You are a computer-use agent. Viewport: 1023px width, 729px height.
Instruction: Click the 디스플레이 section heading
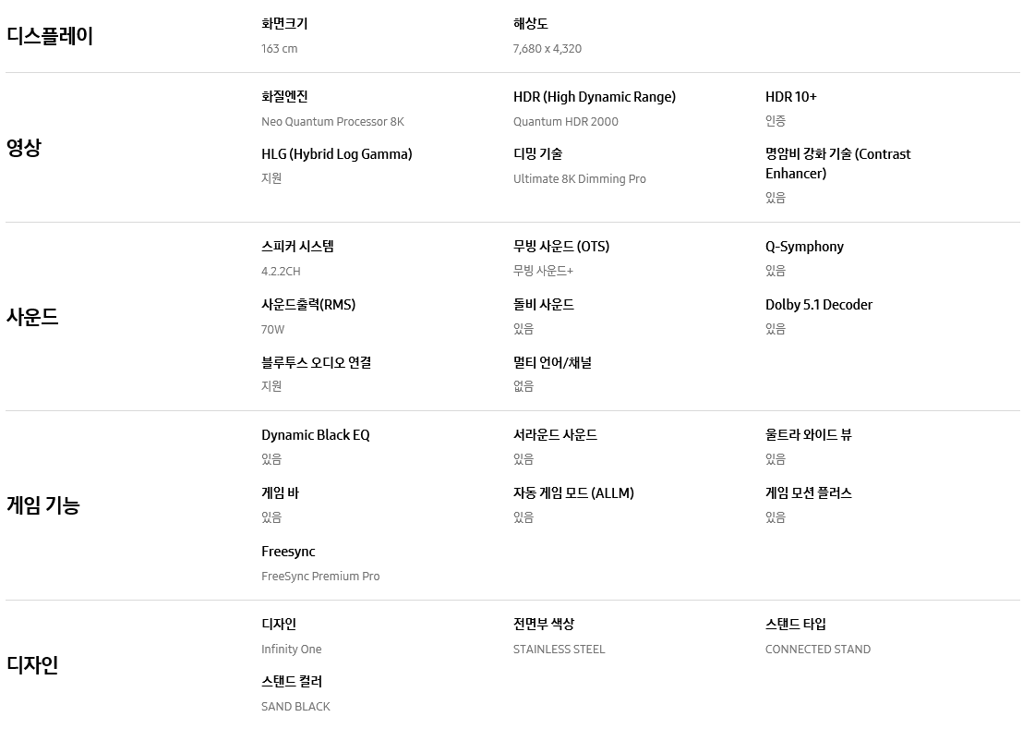coord(50,36)
